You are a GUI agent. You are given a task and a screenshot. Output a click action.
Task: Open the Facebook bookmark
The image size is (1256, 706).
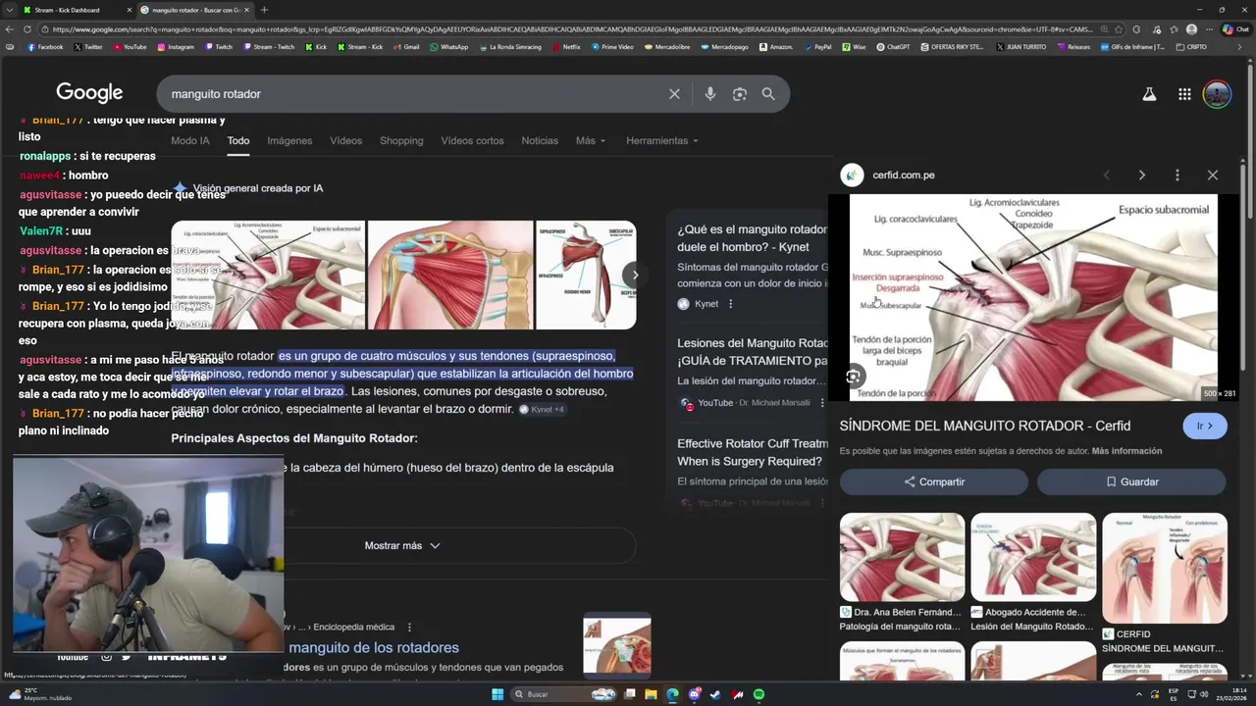(x=45, y=47)
